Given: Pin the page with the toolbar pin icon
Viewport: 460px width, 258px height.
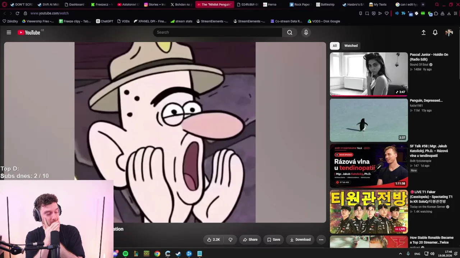Looking at the screenshot, I should coord(360,13).
